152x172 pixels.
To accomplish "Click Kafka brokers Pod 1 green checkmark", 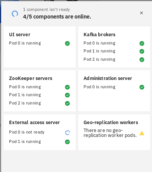I will tap(142, 51).
